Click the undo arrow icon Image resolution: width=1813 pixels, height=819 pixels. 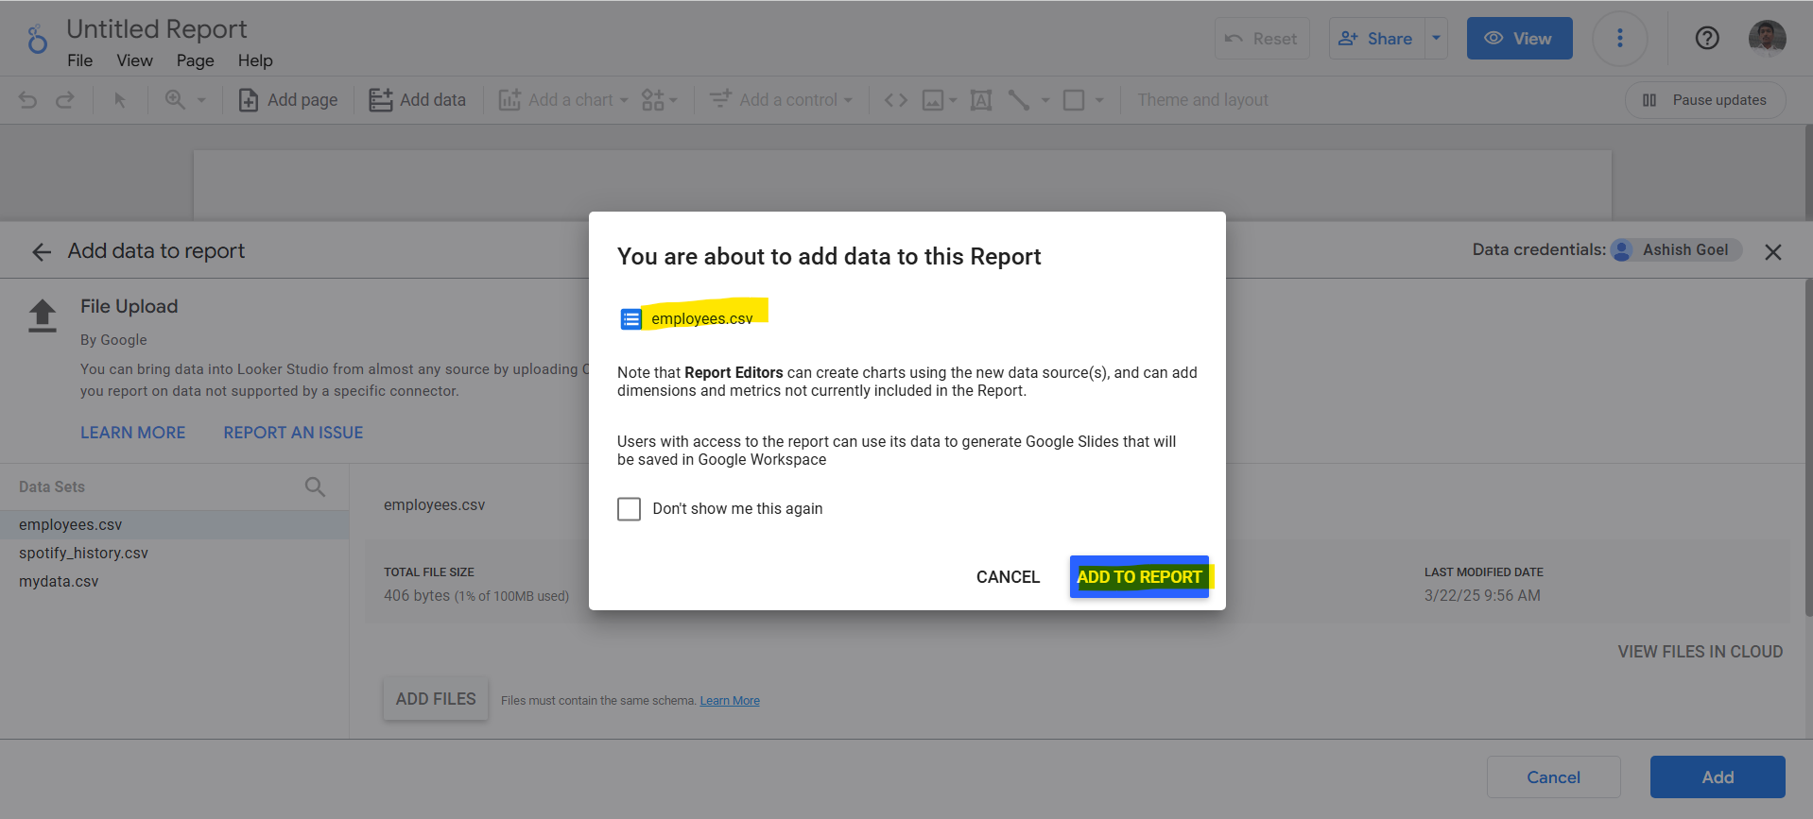coord(28,100)
